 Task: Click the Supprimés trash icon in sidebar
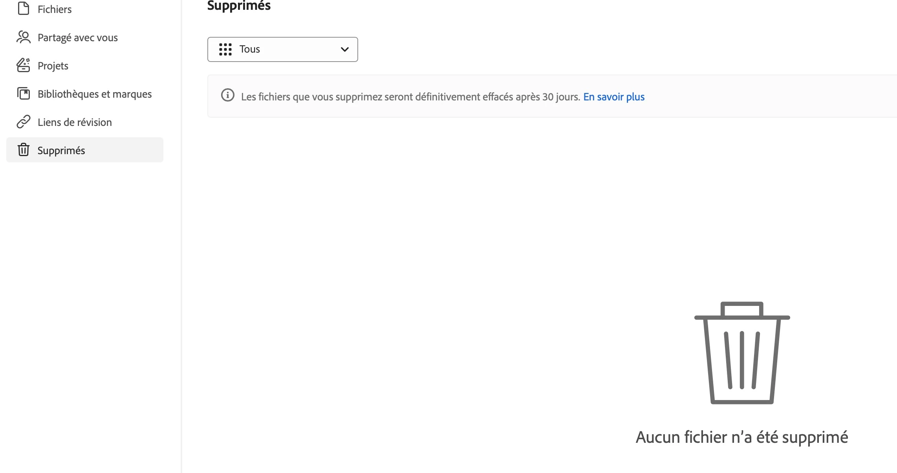pos(24,150)
